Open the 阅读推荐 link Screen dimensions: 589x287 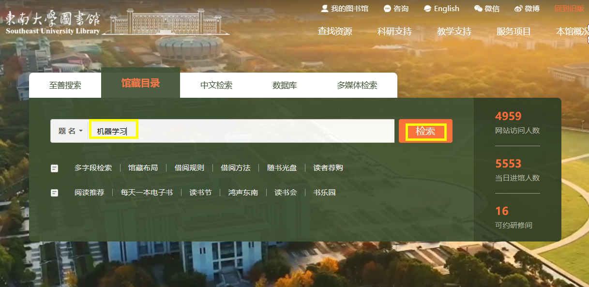tap(89, 192)
